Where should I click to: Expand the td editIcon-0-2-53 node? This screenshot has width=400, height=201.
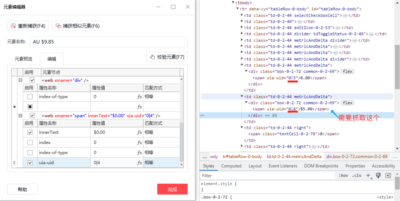242,28
